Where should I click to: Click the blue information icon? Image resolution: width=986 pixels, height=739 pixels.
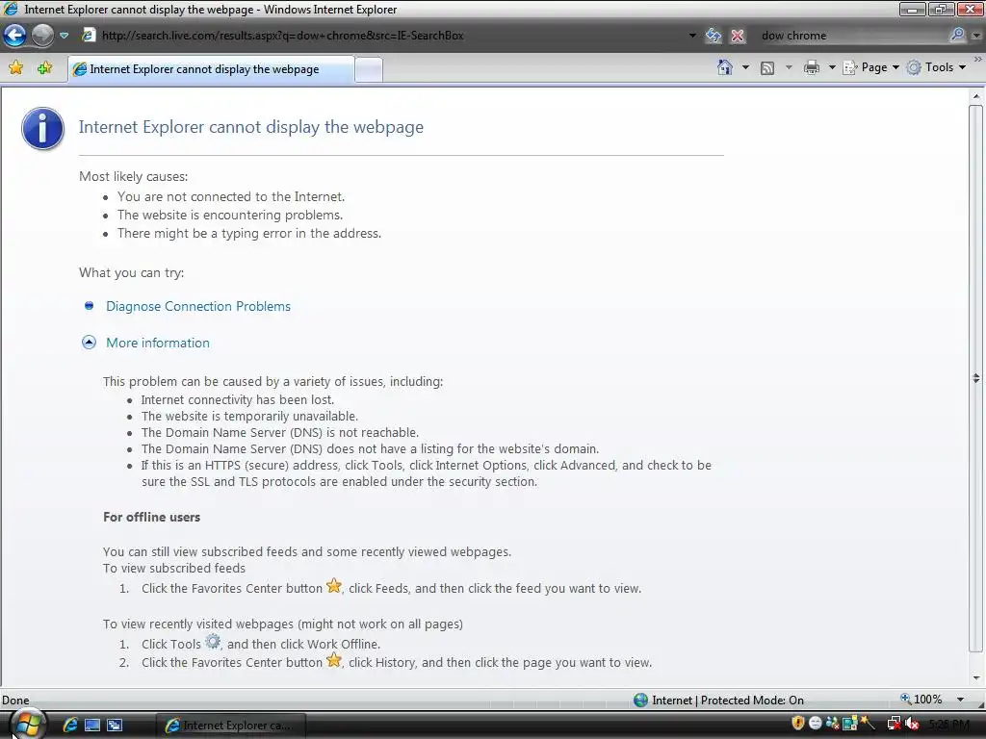click(42, 128)
